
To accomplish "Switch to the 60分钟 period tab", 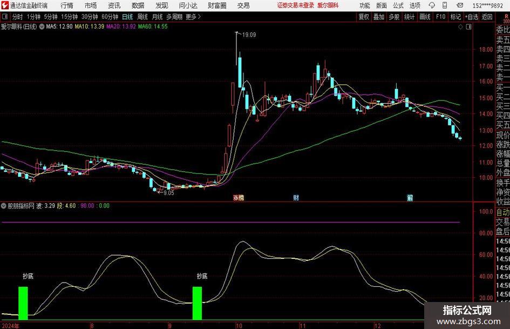I will pos(110,17).
